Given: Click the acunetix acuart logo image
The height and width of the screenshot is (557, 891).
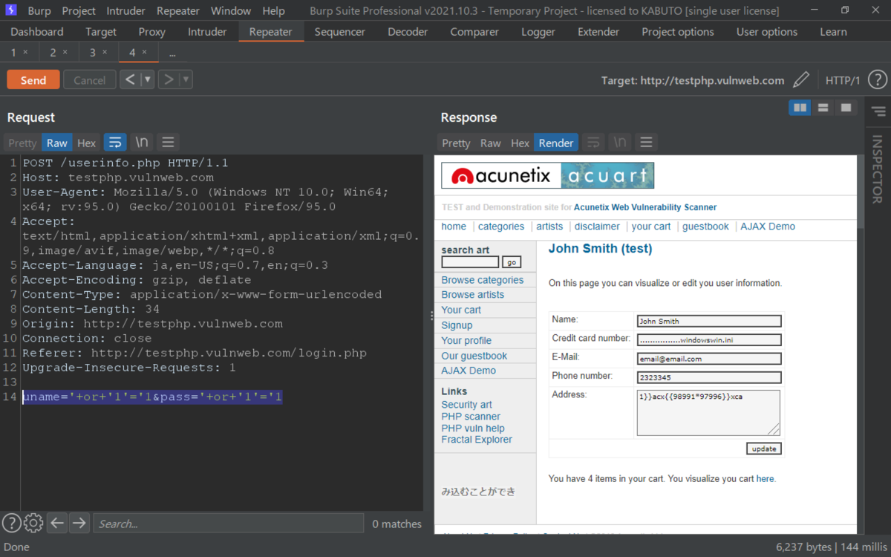Looking at the screenshot, I should click(548, 175).
